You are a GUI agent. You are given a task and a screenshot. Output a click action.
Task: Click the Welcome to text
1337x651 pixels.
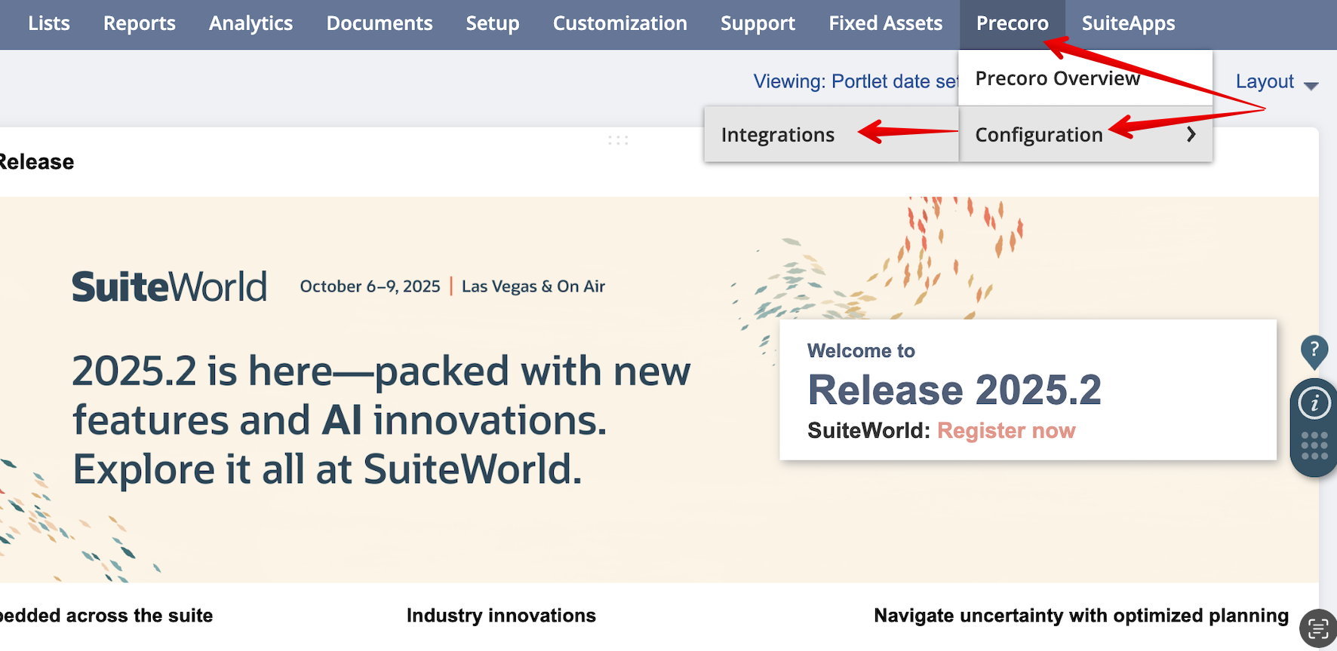pyautogui.click(x=861, y=351)
